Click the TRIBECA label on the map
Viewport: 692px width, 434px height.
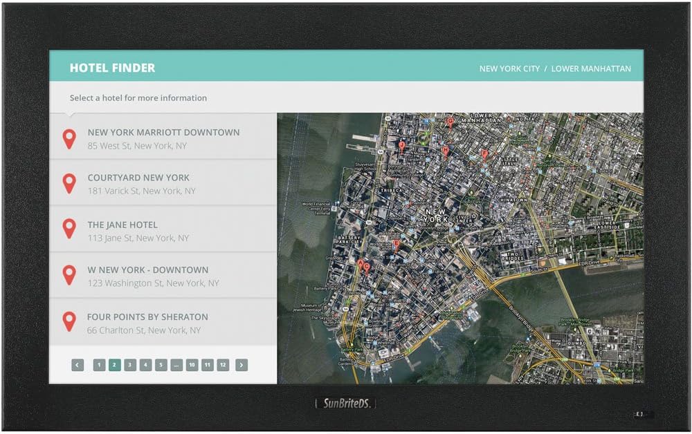tap(392, 191)
